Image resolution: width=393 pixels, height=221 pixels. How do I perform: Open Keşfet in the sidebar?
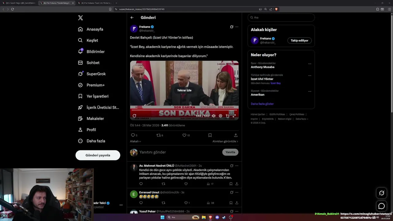88,40
